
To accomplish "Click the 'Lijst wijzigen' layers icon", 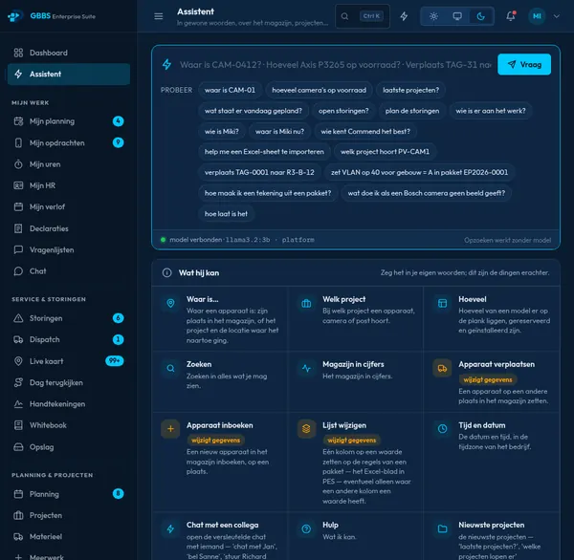I will 306,429.
